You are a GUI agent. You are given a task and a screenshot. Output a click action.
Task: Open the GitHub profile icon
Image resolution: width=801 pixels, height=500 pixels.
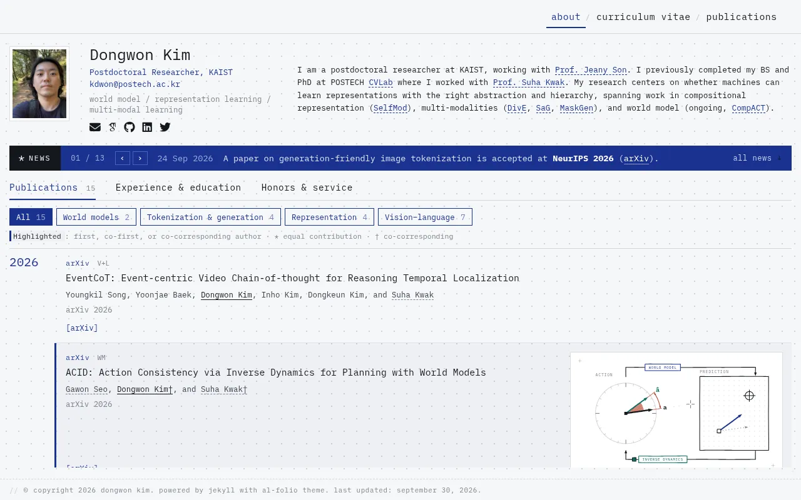click(x=130, y=127)
